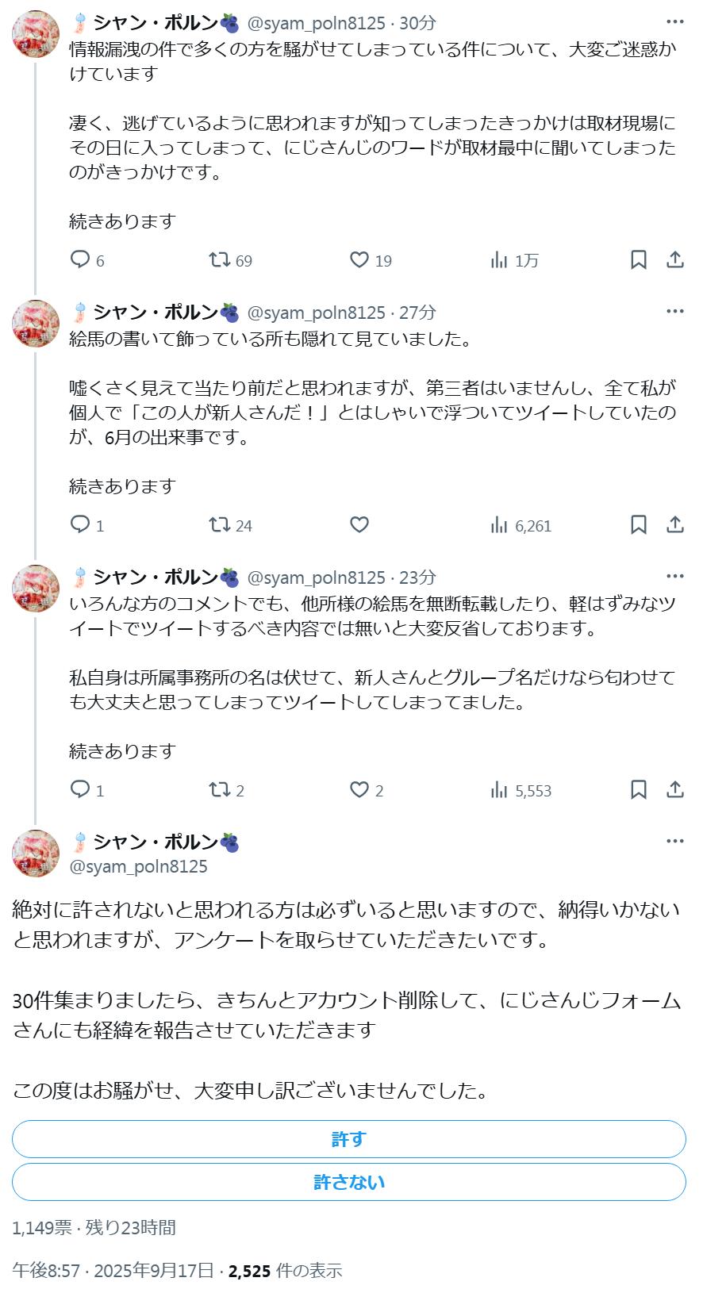Screen dimensions: 703x1293
Task: Vote 許す in the poll
Action: (349, 1139)
